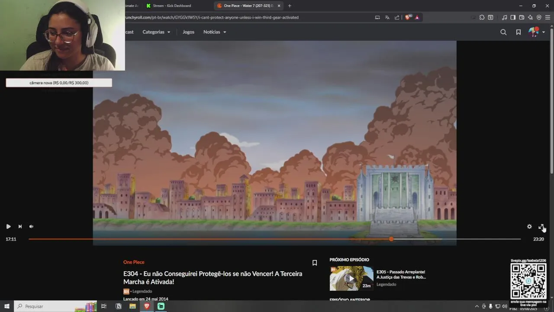This screenshot has height=312, width=554.
Task: Close the One Piece browser tab
Action: click(x=279, y=6)
